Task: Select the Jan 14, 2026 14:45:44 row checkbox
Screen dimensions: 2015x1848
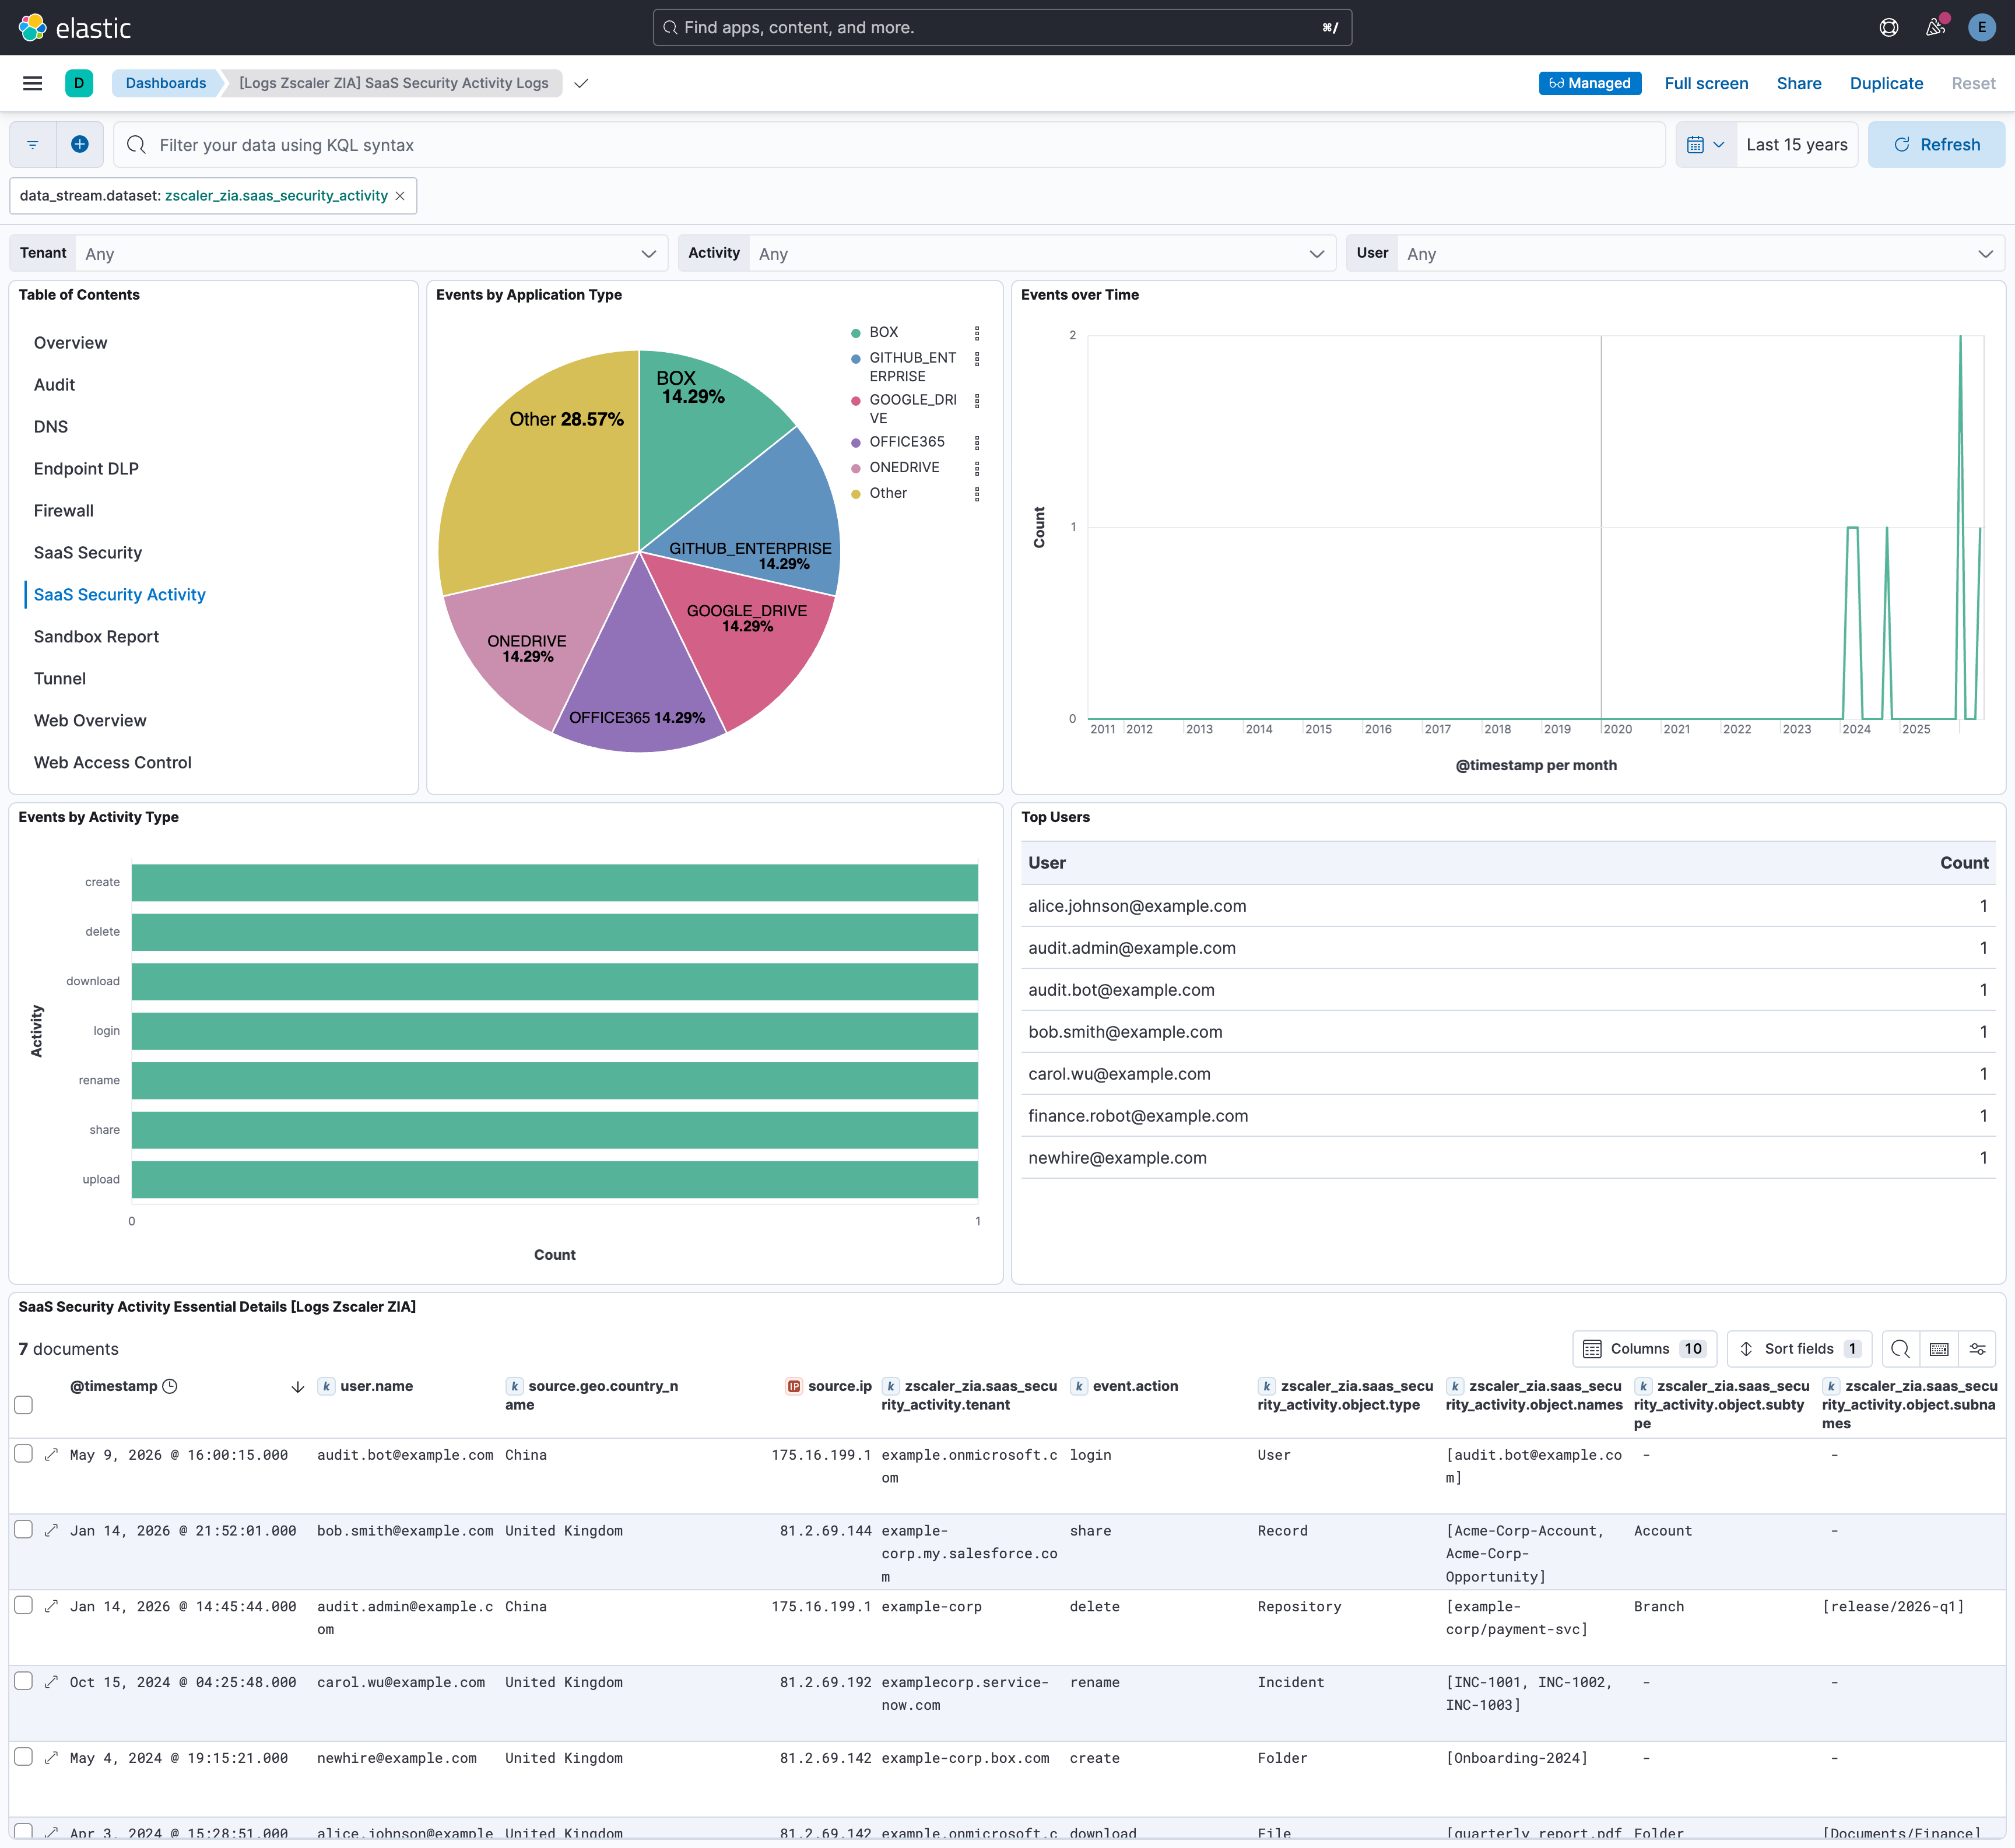Action: tap(24, 1605)
